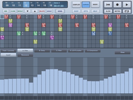Open SONG mode
Screen dimensions: 133x100
(x=60, y=11)
